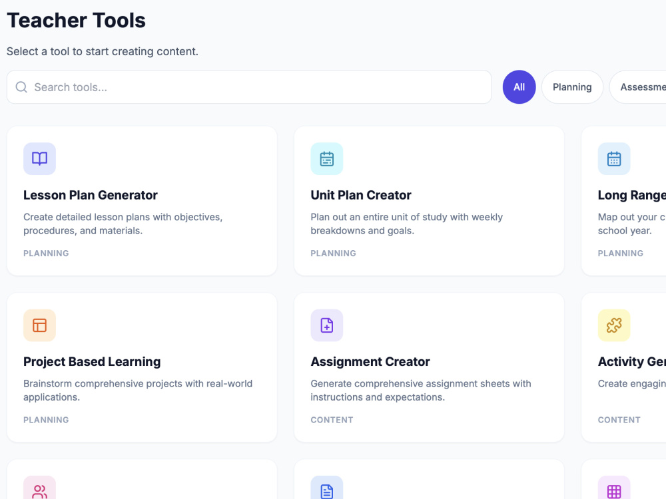
Task: Click 'Select a tool to start creating content' text
Action: click(103, 51)
